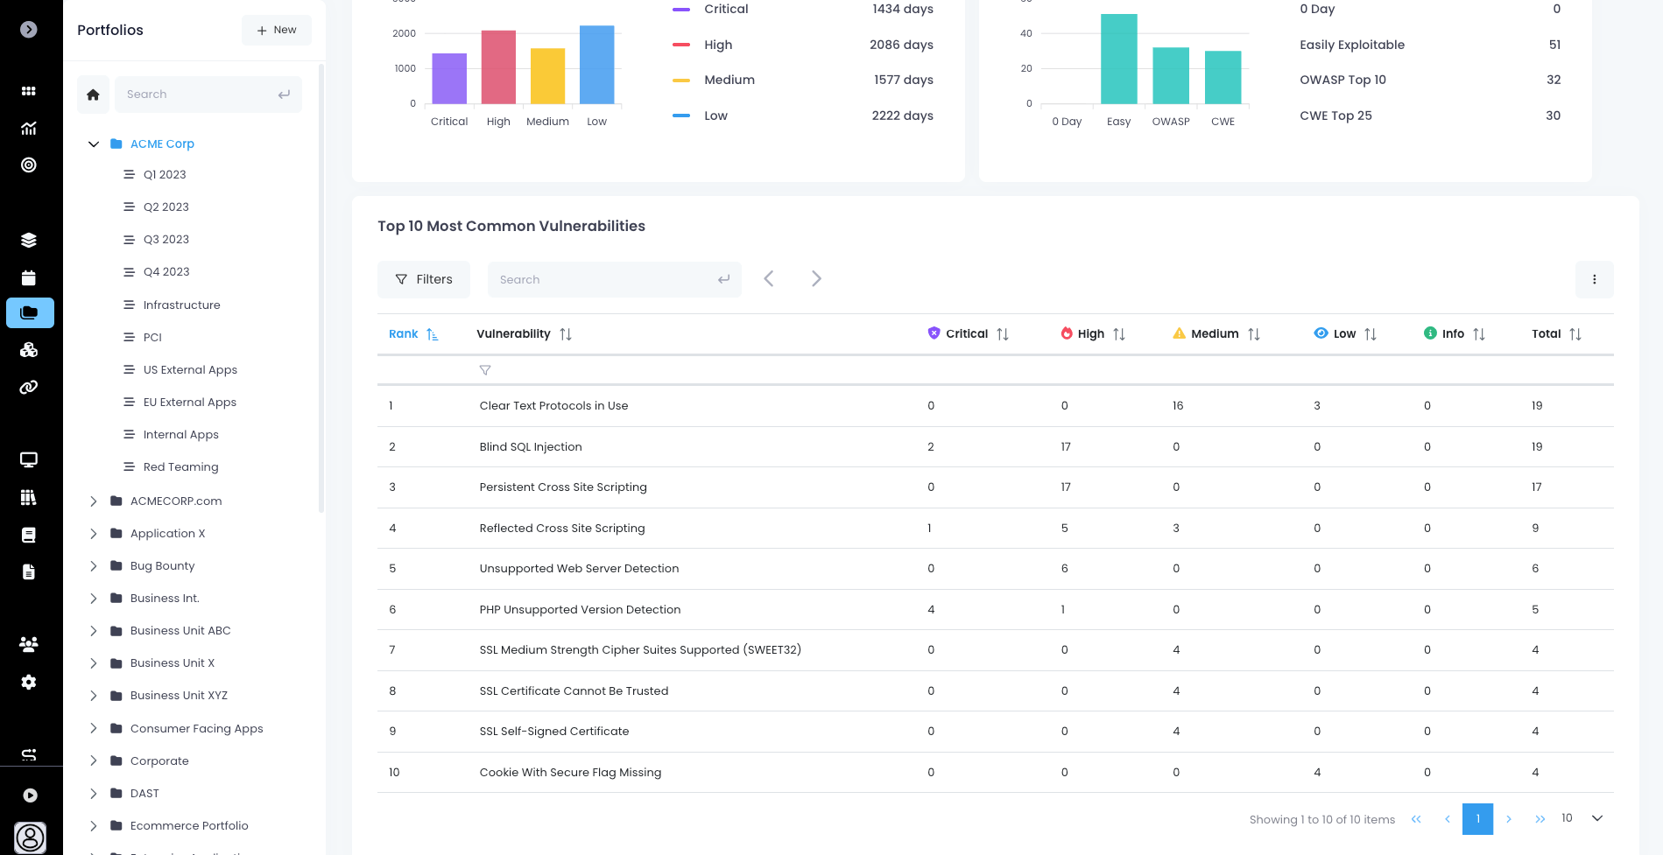This screenshot has height=855, width=1663.
Task: Click the filter funnel under Vulnerability column
Action: coord(485,370)
